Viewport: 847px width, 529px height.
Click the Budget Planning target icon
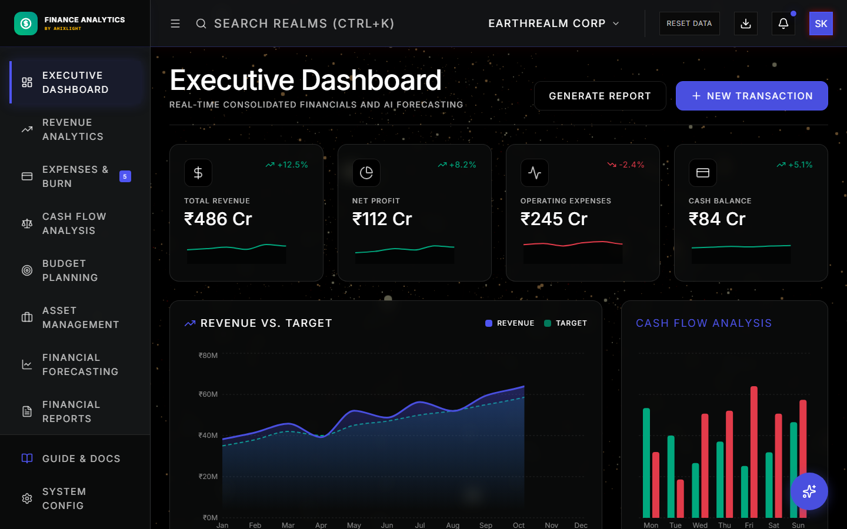pos(27,270)
